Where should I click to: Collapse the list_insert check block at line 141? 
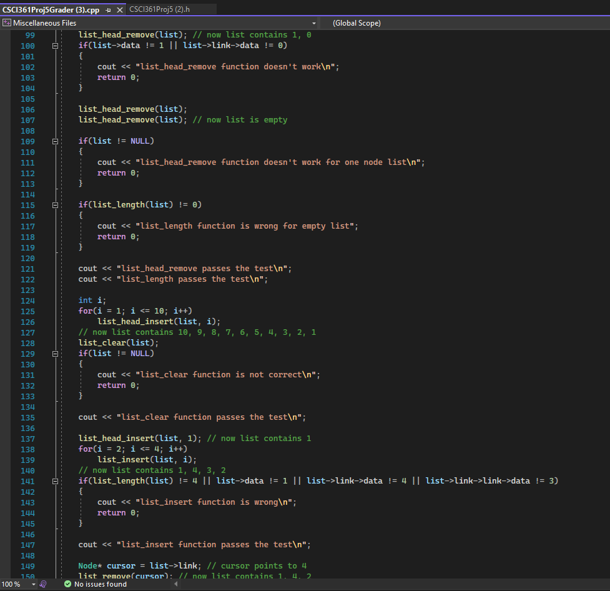pos(55,480)
